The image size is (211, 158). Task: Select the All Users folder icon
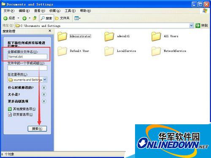click(156, 36)
